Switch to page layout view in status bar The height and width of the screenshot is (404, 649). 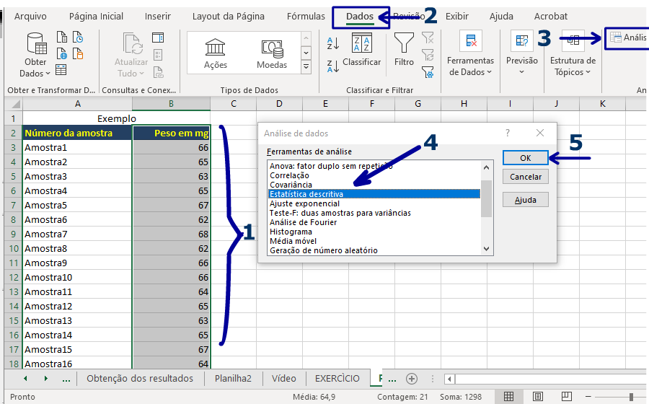[x=538, y=396]
